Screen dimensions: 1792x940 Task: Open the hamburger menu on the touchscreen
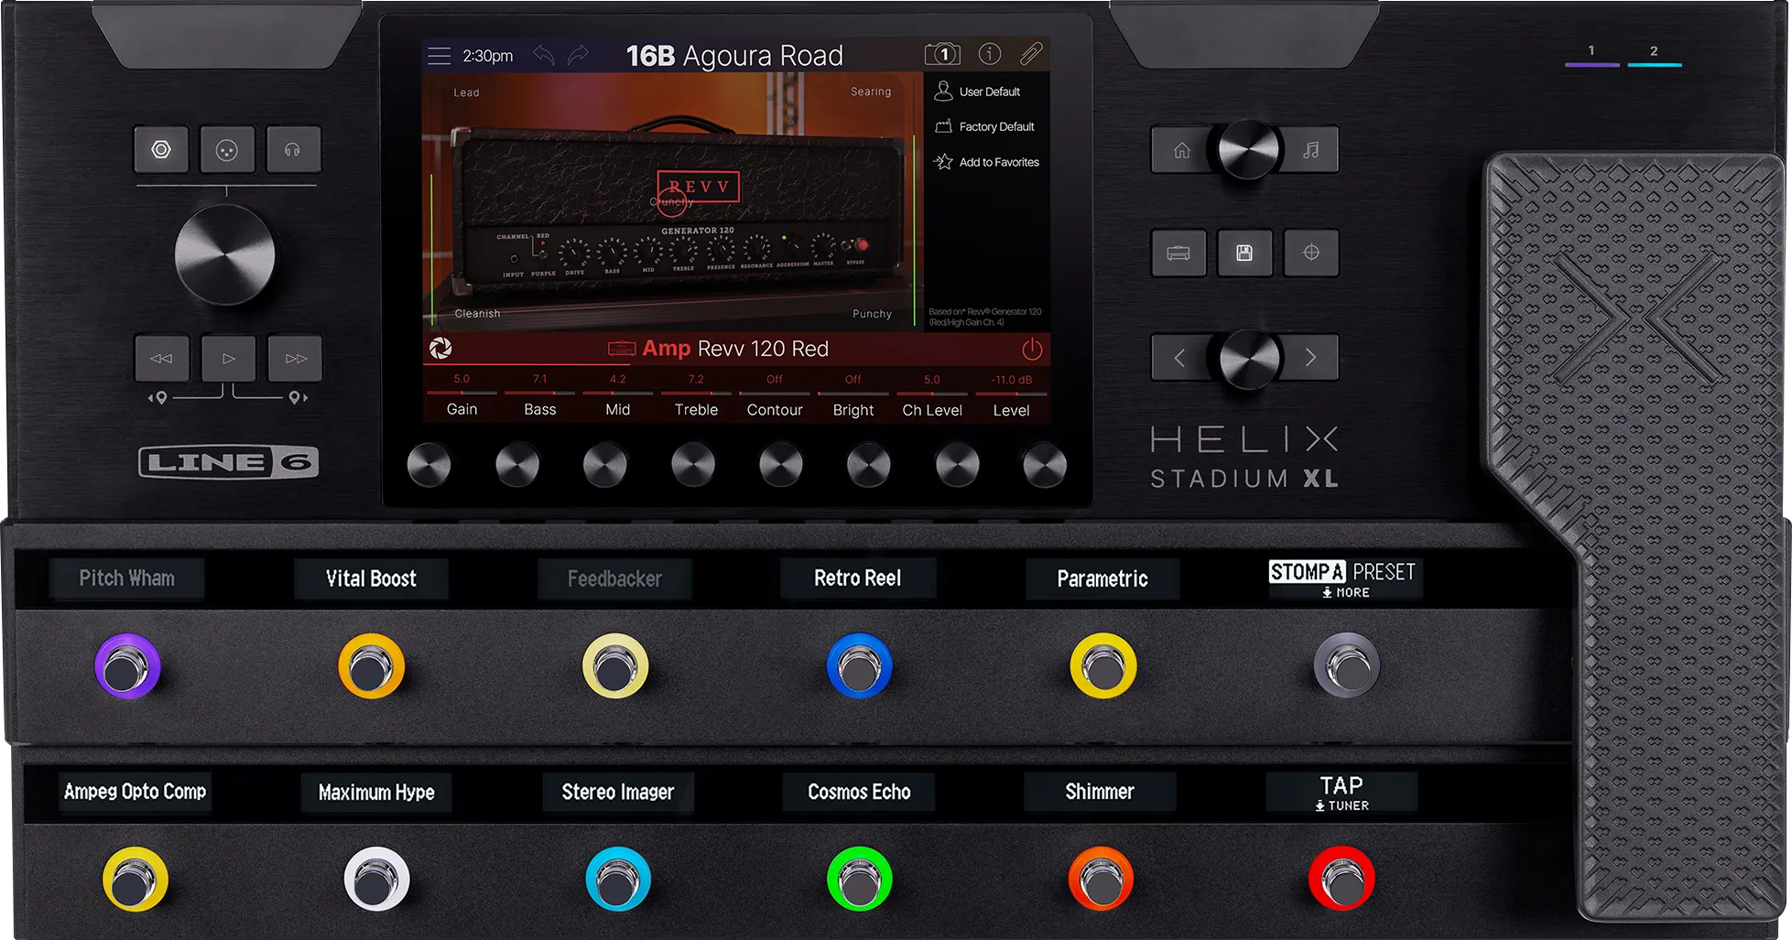click(x=440, y=56)
